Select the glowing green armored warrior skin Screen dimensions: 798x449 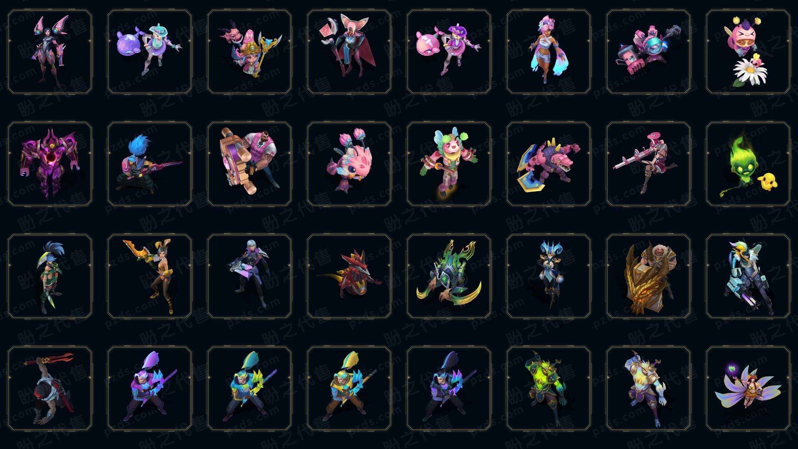click(549, 389)
